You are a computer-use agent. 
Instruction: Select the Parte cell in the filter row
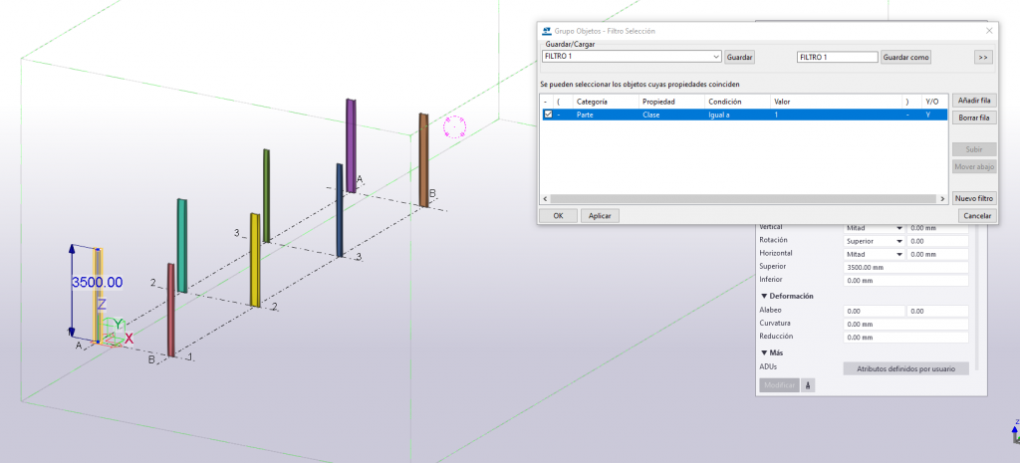pyautogui.click(x=607, y=115)
